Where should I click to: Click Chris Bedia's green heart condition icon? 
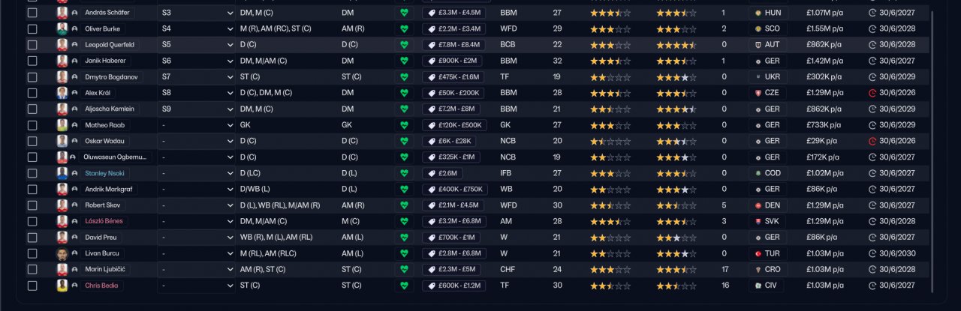(x=404, y=286)
